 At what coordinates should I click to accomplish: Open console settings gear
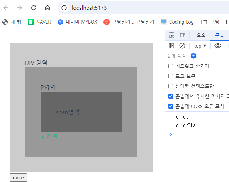click(193, 56)
